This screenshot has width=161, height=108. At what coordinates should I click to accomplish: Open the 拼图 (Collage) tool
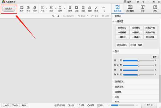click(x=83, y=9)
